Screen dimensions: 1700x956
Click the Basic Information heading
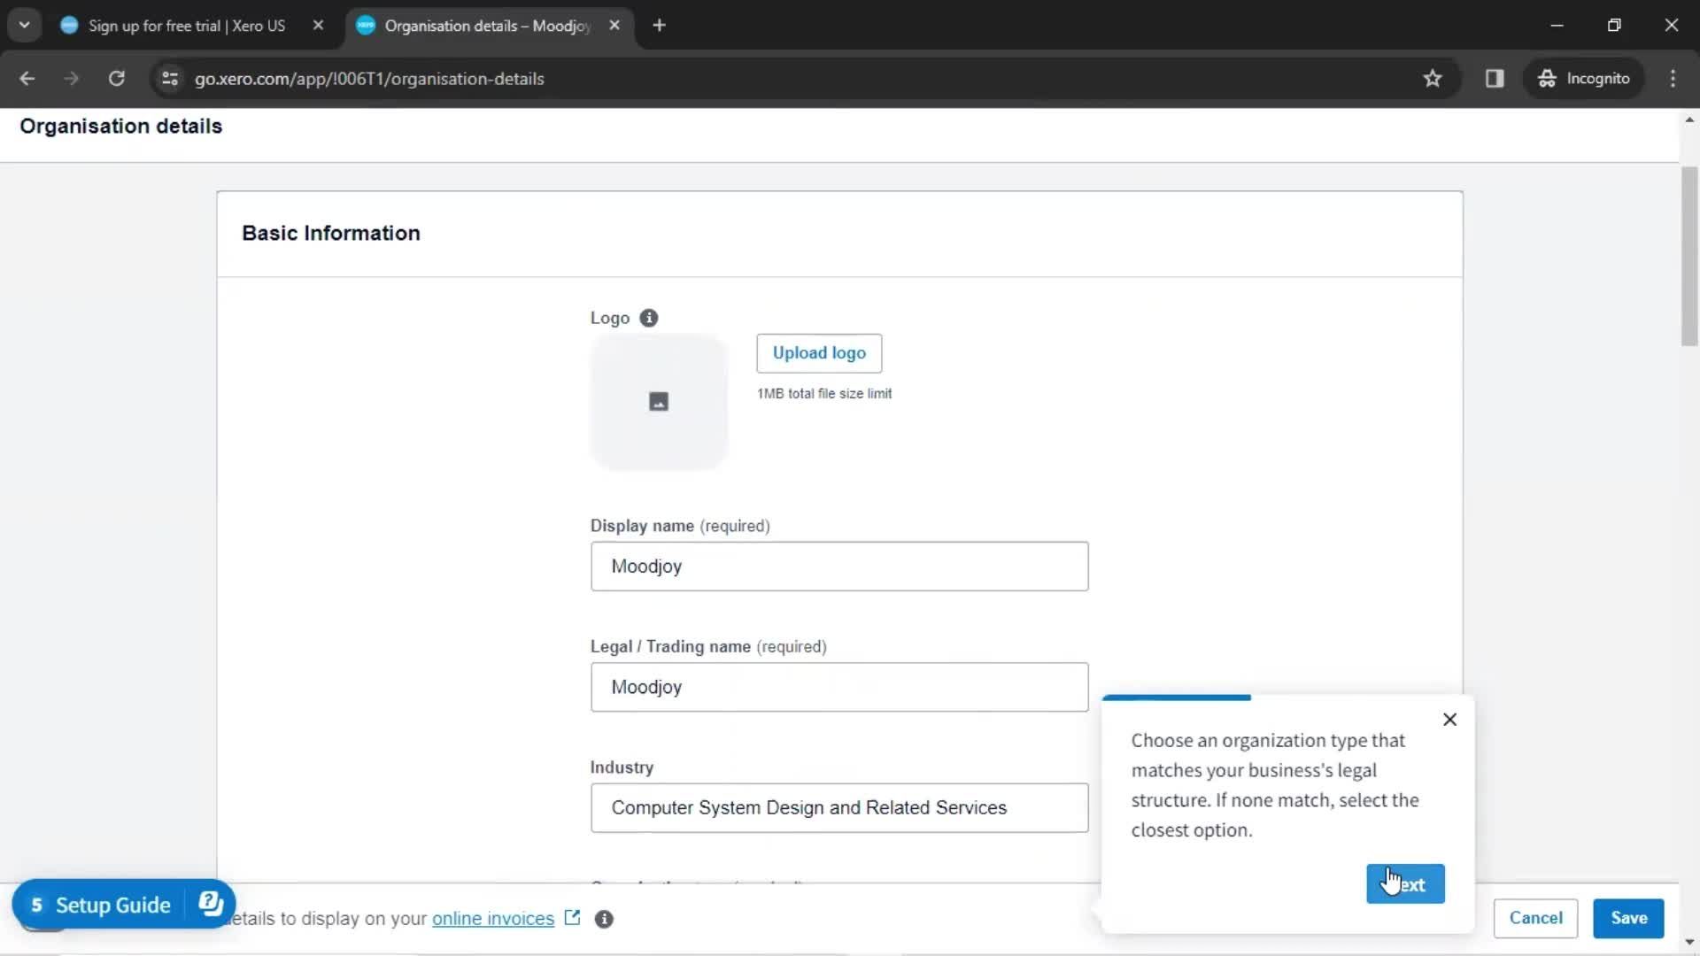click(331, 234)
